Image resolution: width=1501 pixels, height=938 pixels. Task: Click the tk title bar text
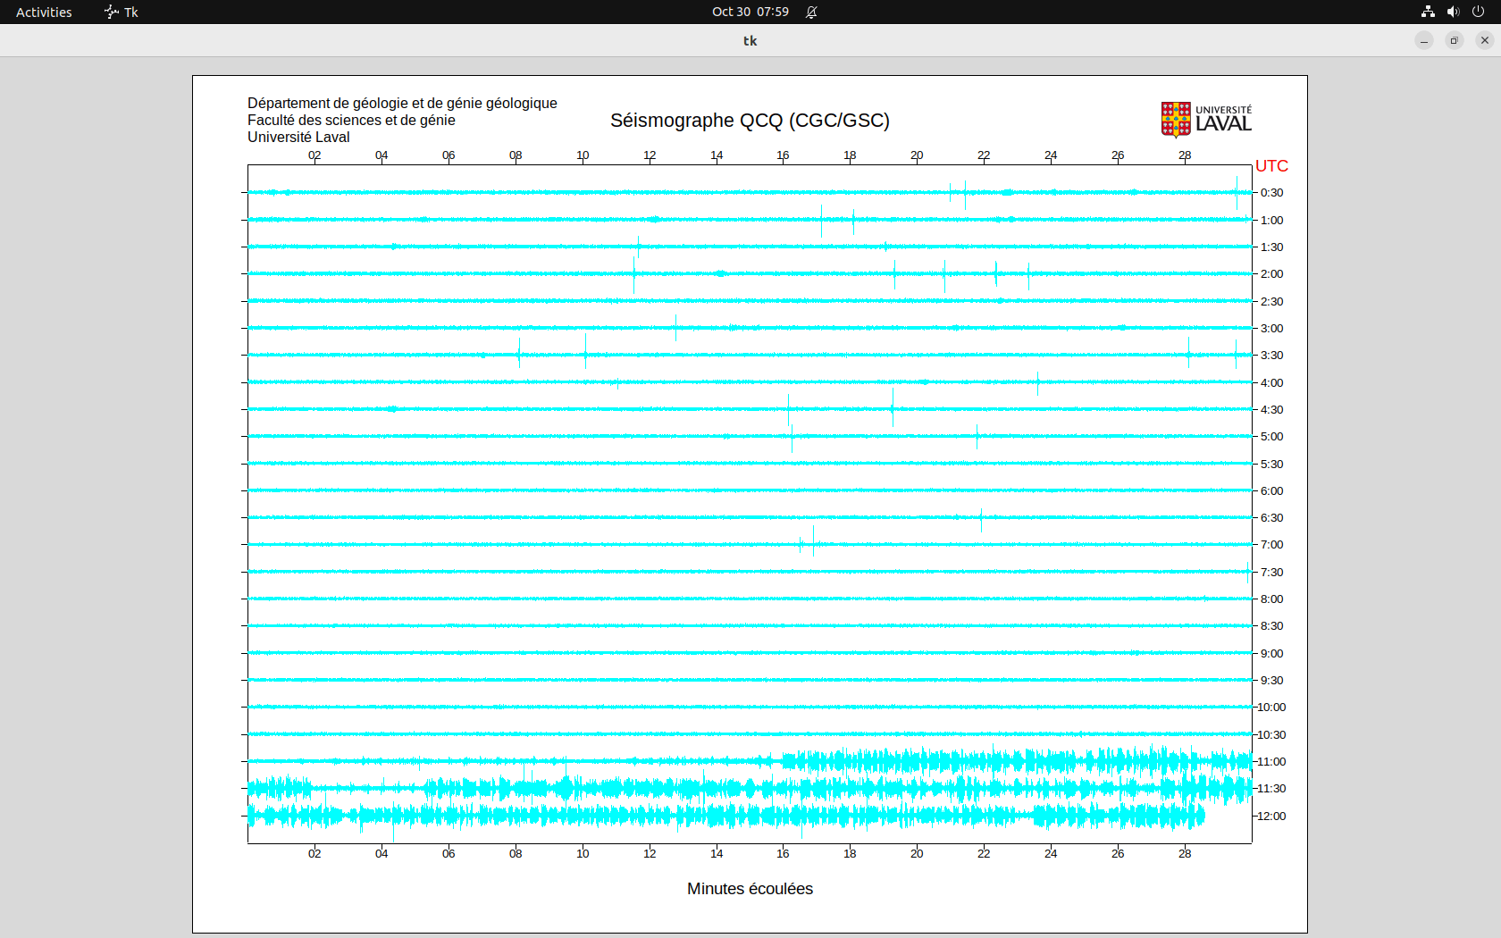coord(750,40)
